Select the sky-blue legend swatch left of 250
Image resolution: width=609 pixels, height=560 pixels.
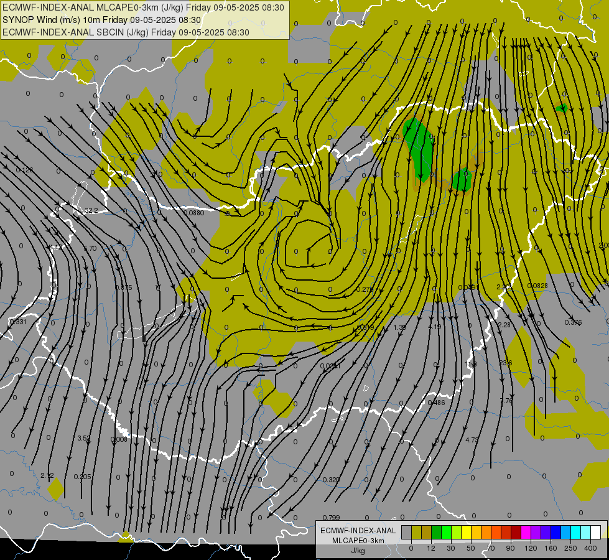[565, 532]
